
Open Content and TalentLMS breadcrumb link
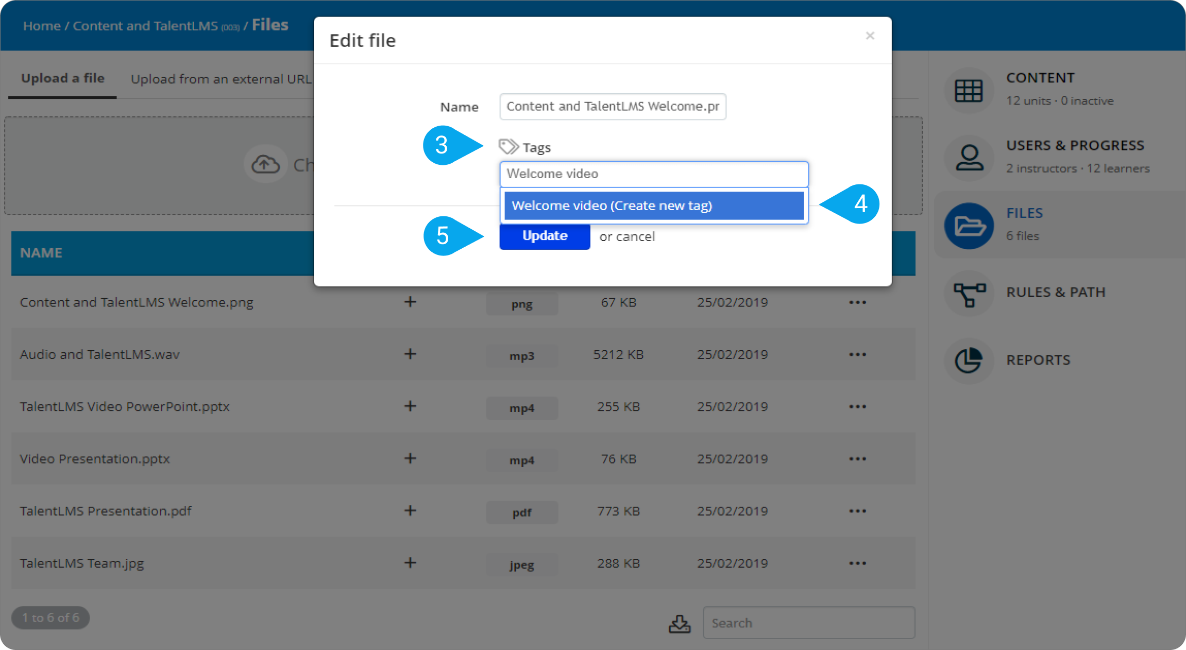tap(145, 26)
